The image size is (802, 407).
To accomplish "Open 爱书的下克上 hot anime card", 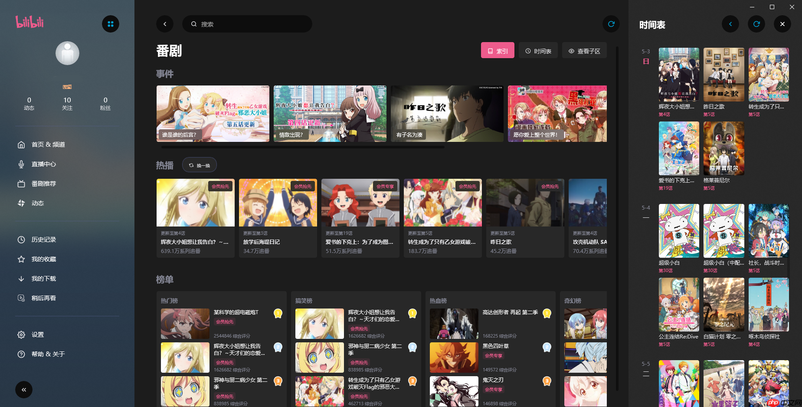I will [x=360, y=218].
